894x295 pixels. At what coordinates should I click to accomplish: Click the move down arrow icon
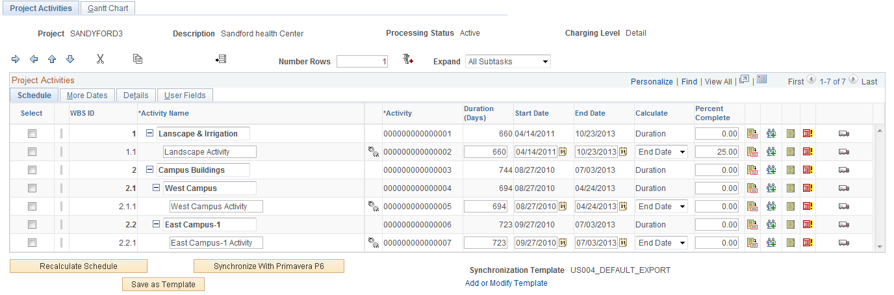[70, 59]
